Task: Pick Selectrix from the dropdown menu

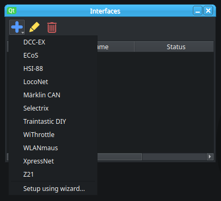Action: click(53, 108)
